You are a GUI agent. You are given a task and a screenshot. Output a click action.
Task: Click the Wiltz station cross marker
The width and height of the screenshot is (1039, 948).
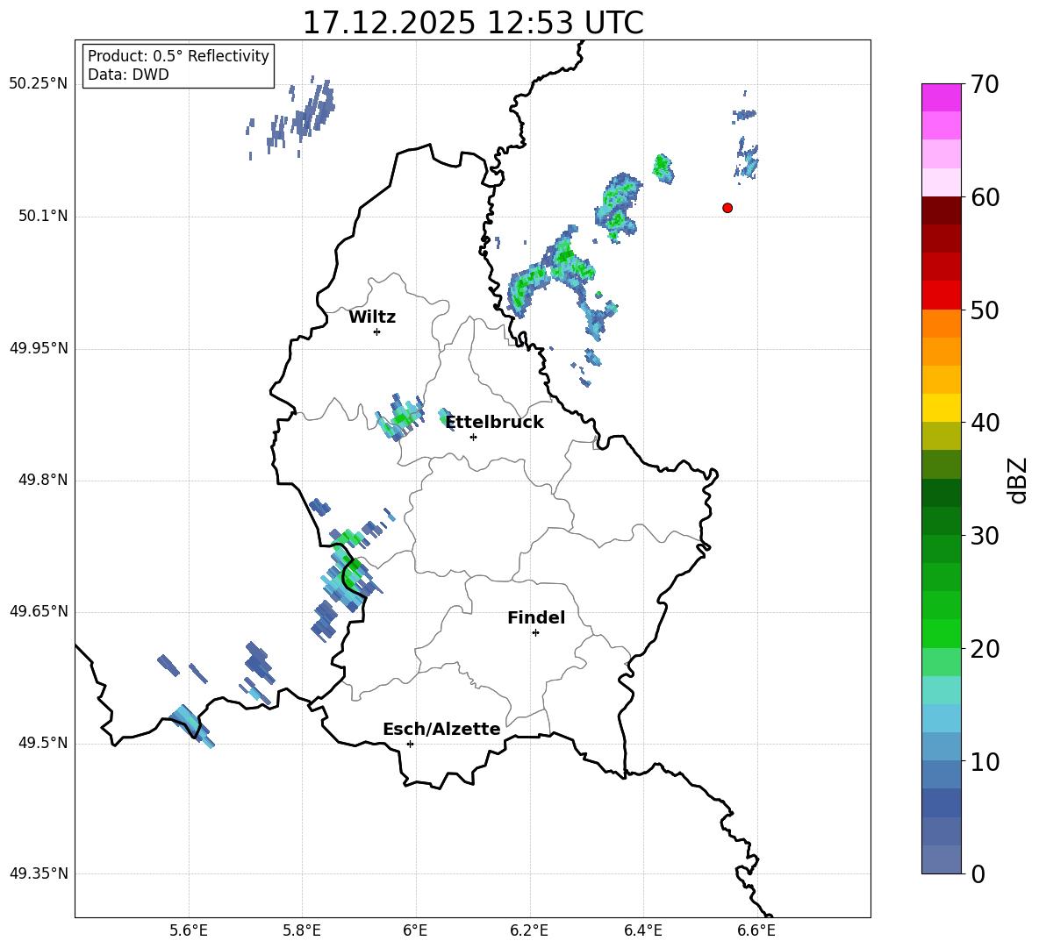377,331
